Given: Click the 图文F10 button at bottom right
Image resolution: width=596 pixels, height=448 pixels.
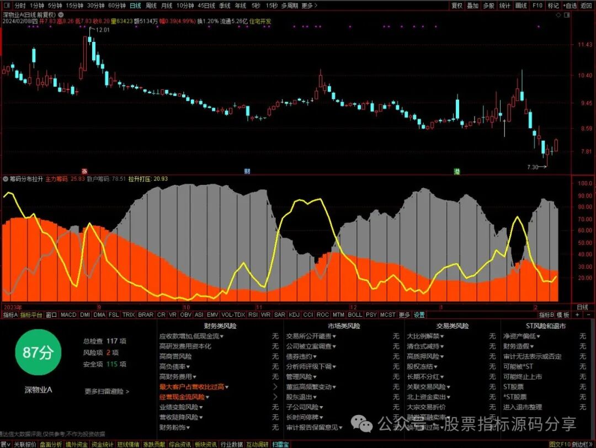Looking at the screenshot, I should 560,444.
